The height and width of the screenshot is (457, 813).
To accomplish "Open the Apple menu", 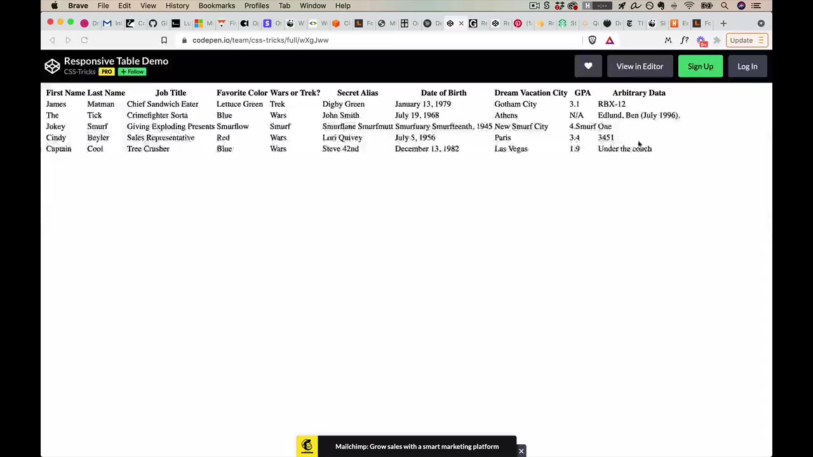I will pos(55,6).
